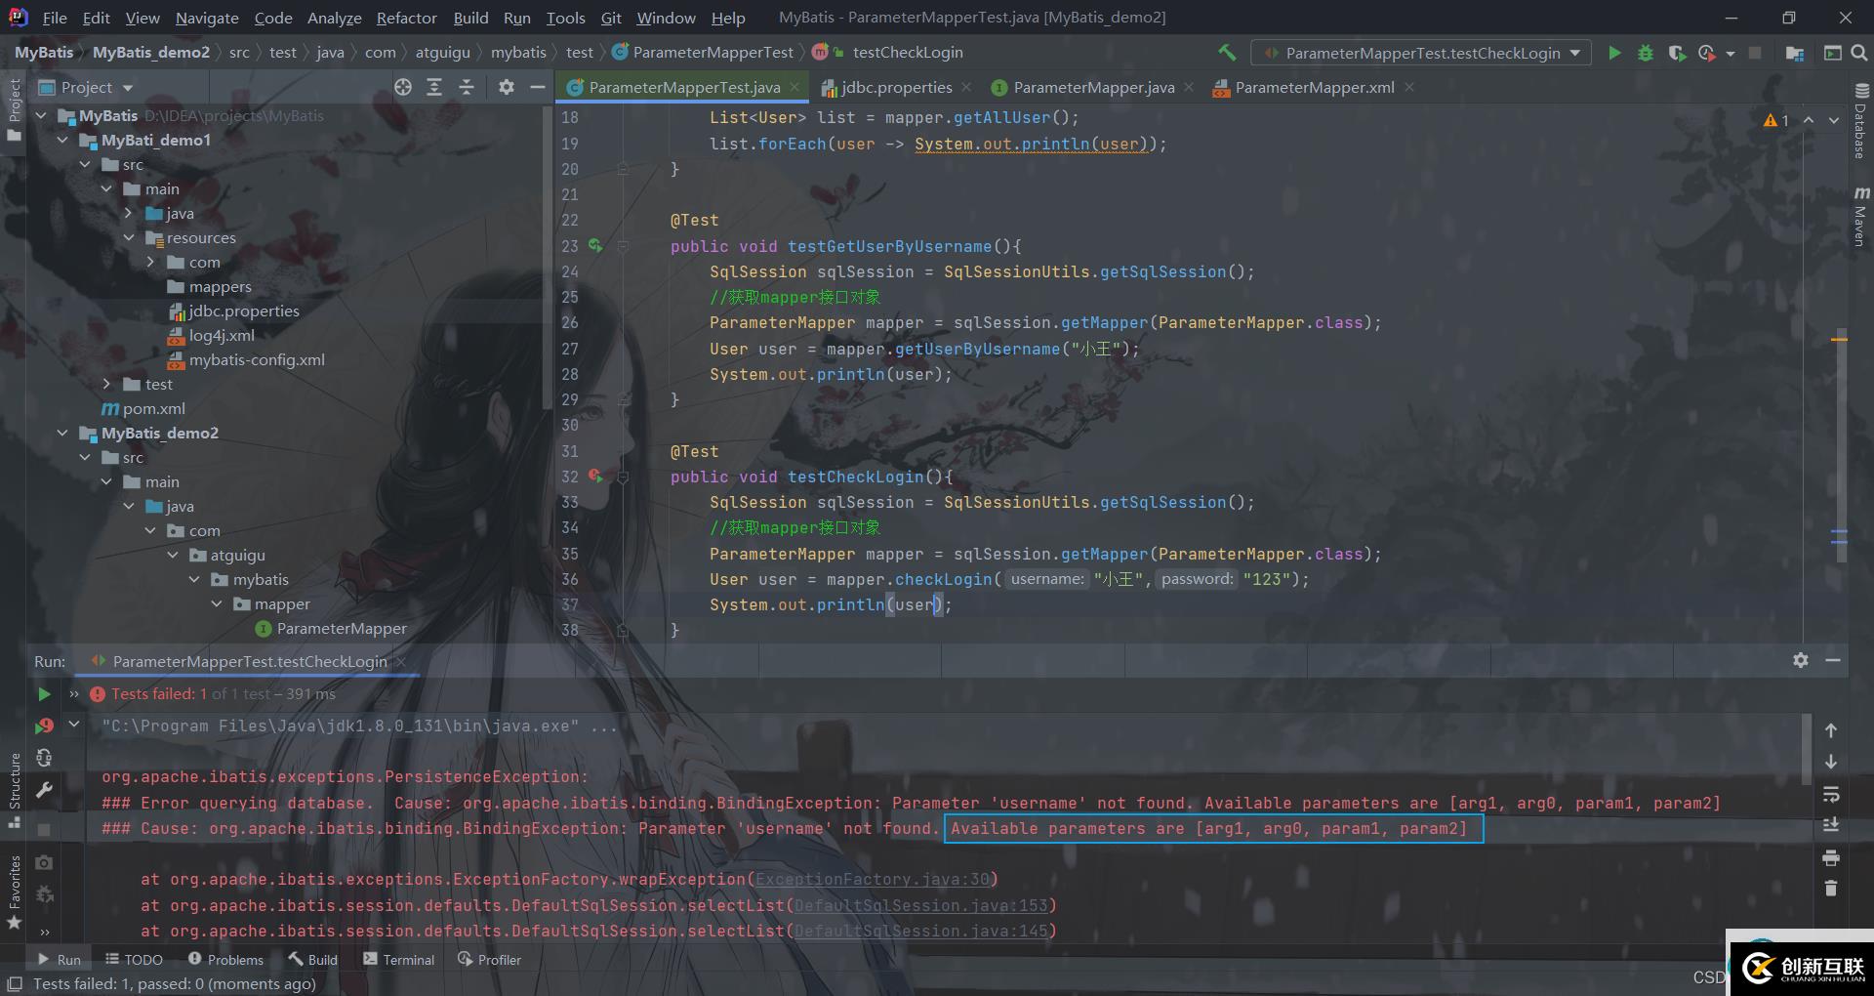The width and height of the screenshot is (1874, 996).
Task: Select Opened File target icon in Project panel
Action: point(403,87)
